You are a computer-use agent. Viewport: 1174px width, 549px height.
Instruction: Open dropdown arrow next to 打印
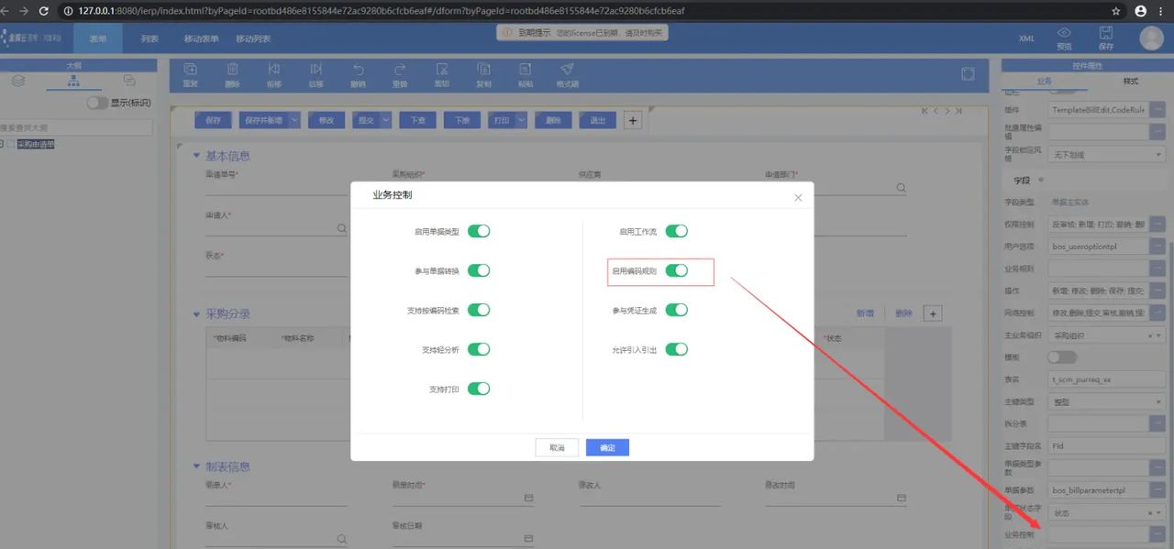click(522, 120)
